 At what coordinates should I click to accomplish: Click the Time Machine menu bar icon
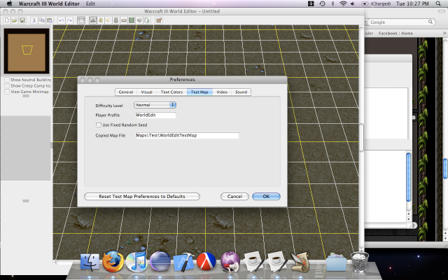tap(322, 3)
